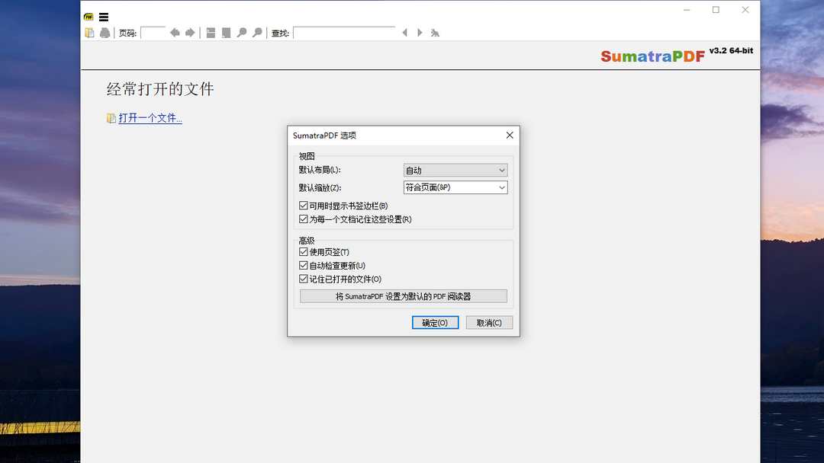
Task: Go to previous page with the left arrow icon
Action: pos(175,32)
